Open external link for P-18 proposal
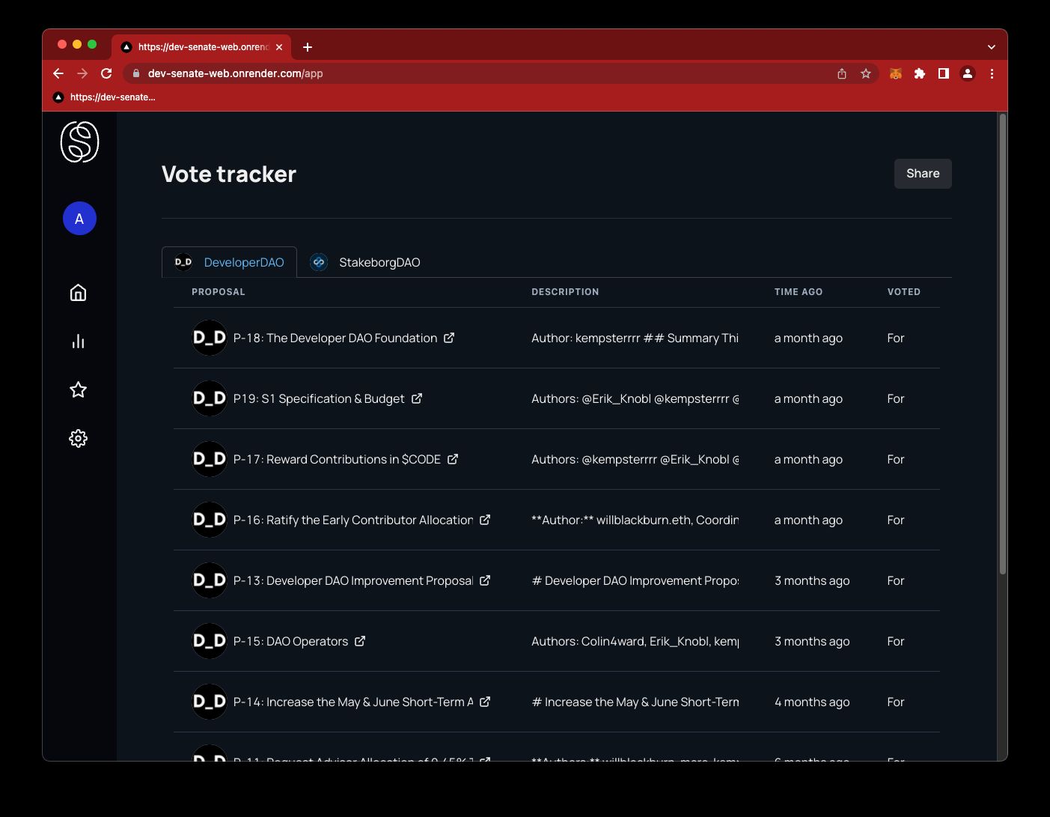 (449, 338)
